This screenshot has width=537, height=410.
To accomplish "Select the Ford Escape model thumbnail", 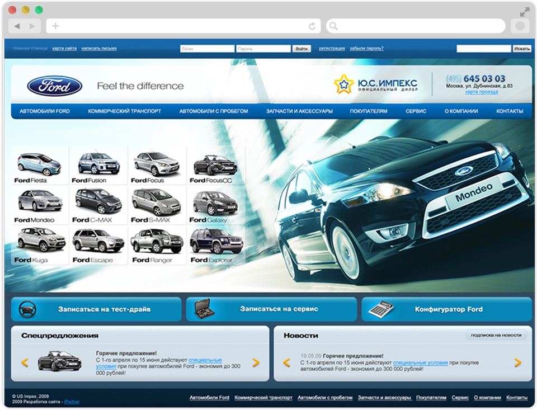I will point(98,246).
